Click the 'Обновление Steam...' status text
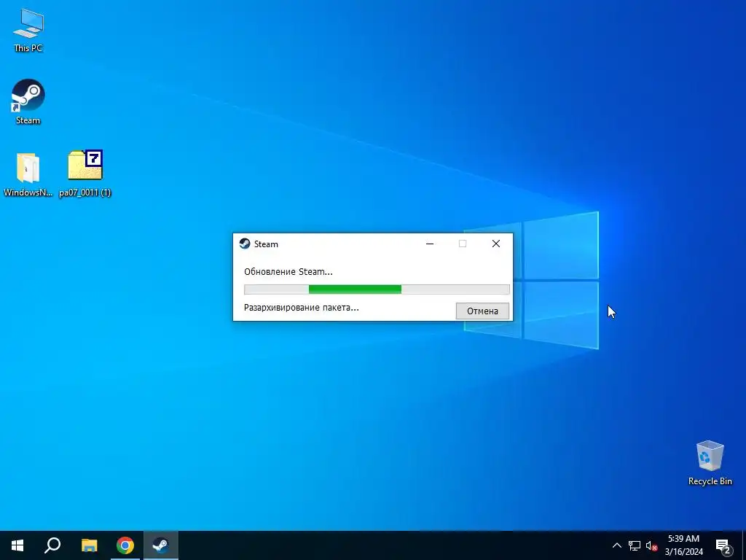 coord(288,272)
